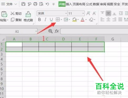Set middle vertical alignment
Screen dimensions: 128x98
click(x=108, y=13)
